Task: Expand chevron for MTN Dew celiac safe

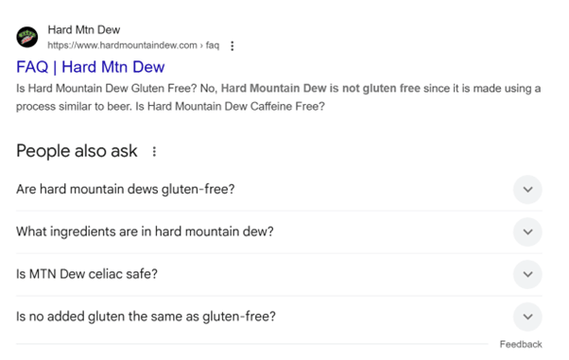Action: (527, 274)
